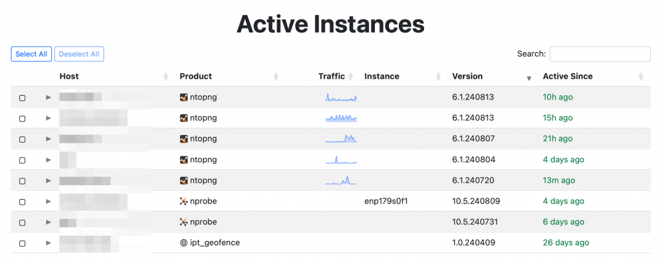
Task: Focus the Search input field
Action: pos(600,54)
